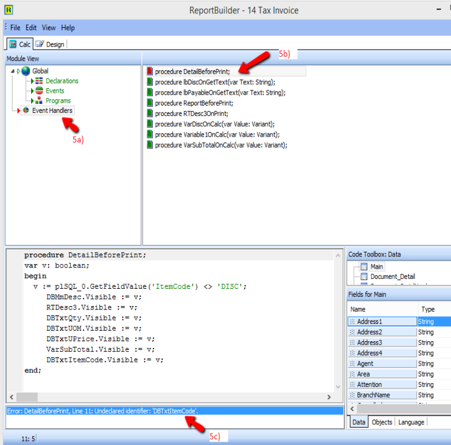Screen dimensions: 451x445
Task: Click the Global globe icon in Module View
Action: point(25,71)
